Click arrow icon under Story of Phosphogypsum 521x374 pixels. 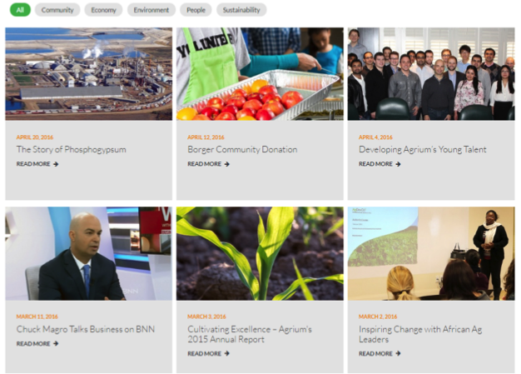pos(56,164)
